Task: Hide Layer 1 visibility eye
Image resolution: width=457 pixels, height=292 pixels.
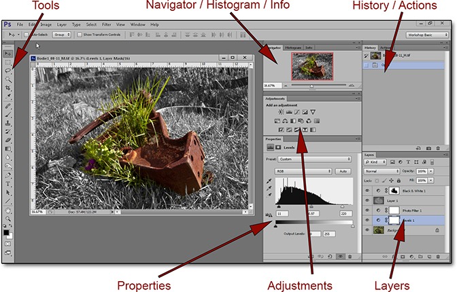Action: click(367, 200)
